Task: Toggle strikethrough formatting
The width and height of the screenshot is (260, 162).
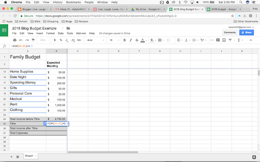Action: pos(137,40)
